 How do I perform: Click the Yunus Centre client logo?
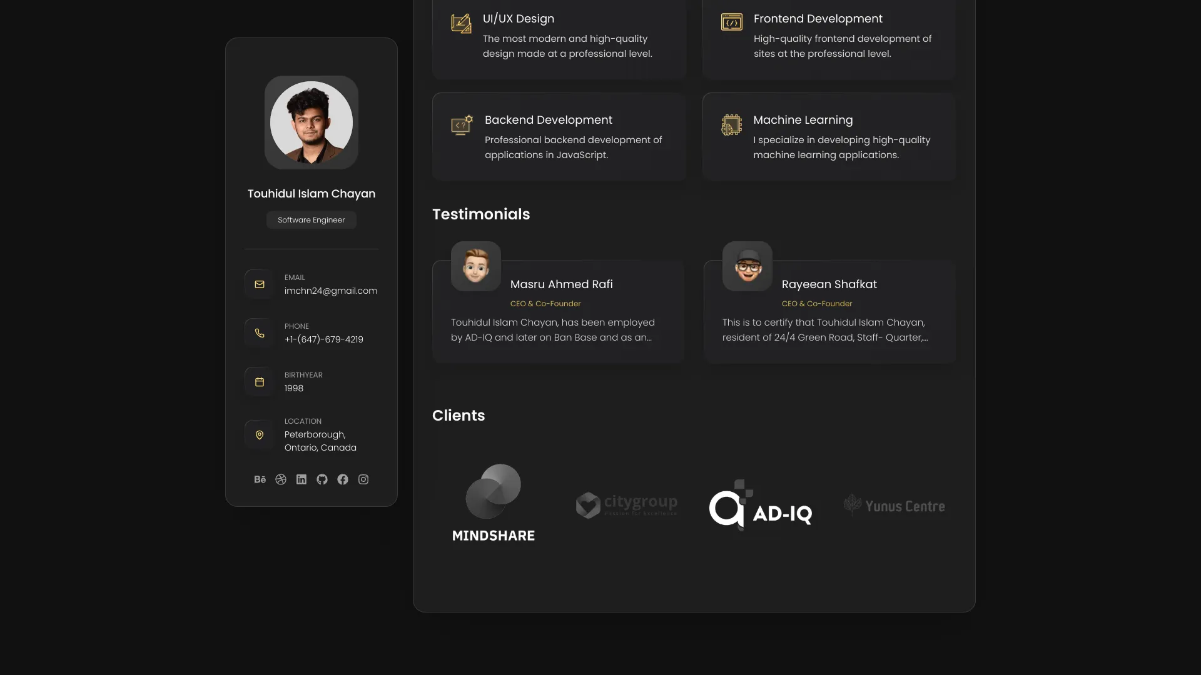pyautogui.click(x=894, y=505)
